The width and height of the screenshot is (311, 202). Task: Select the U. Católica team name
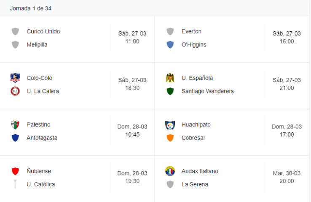[x=40, y=184]
